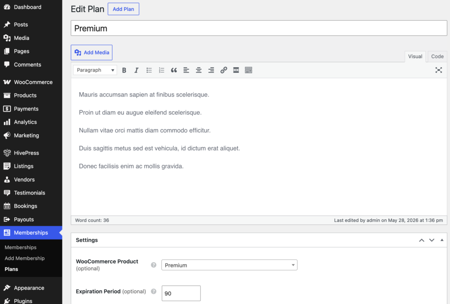The width and height of the screenshot is (450, 304).
Task: Open Appearance menu in sidebar
Action: coord(31,288)
